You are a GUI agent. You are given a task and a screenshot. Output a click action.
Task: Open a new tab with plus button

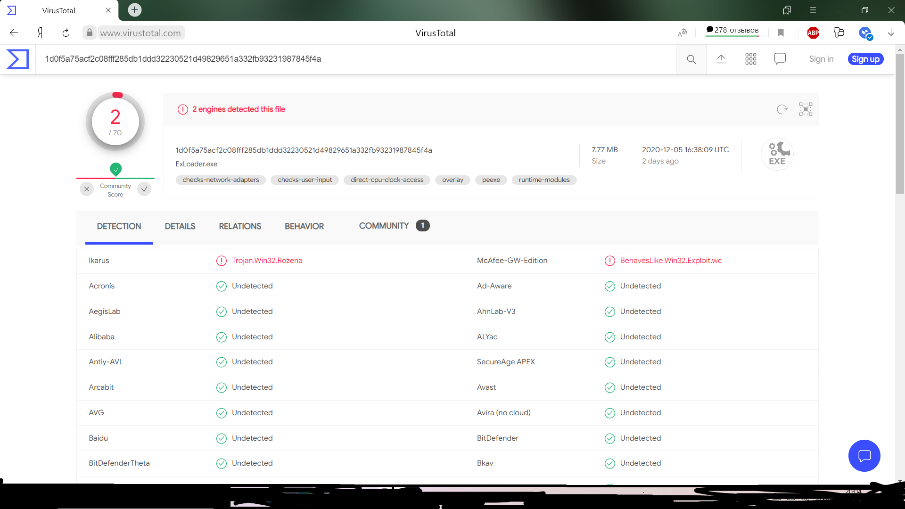[134, 10]
